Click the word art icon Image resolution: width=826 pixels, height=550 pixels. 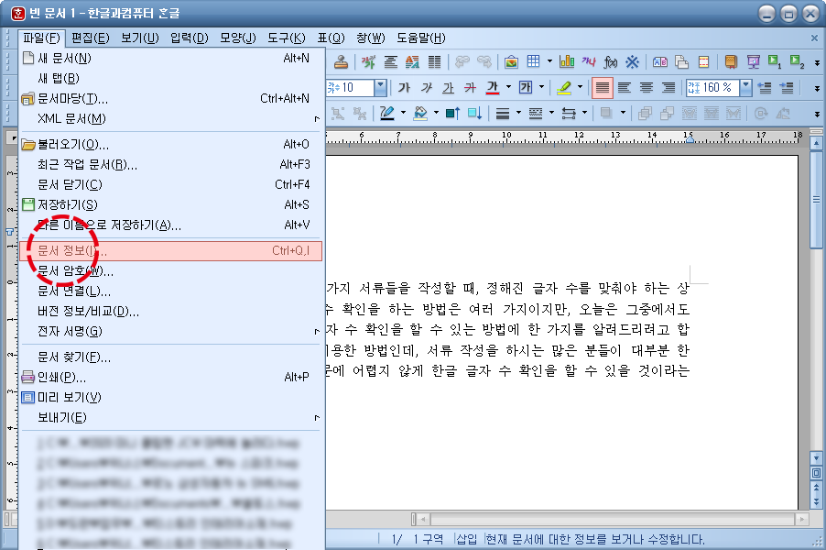coord(589,61)
